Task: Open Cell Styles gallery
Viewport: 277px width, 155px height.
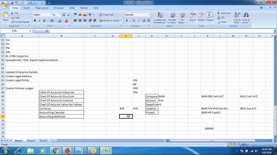Action: [x=182, y=18]
